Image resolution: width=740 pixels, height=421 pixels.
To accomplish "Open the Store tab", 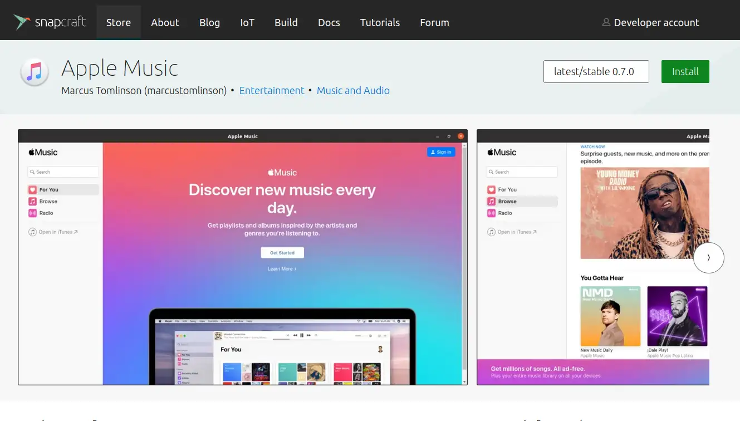I will point(119,22).
